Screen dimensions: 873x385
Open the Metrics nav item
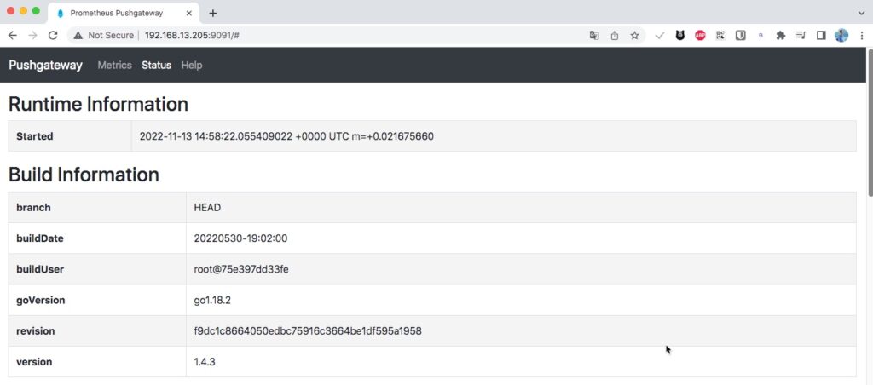coord(115,65)
